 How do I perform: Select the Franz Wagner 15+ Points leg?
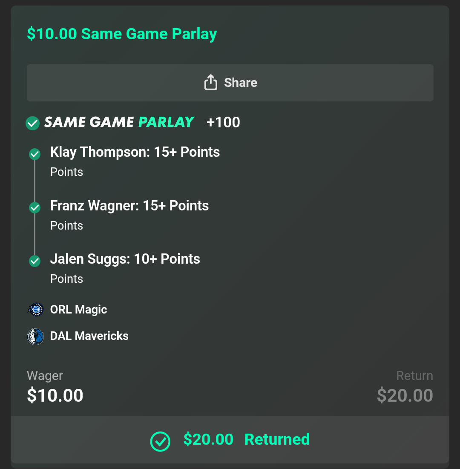(x=129, y=206)
